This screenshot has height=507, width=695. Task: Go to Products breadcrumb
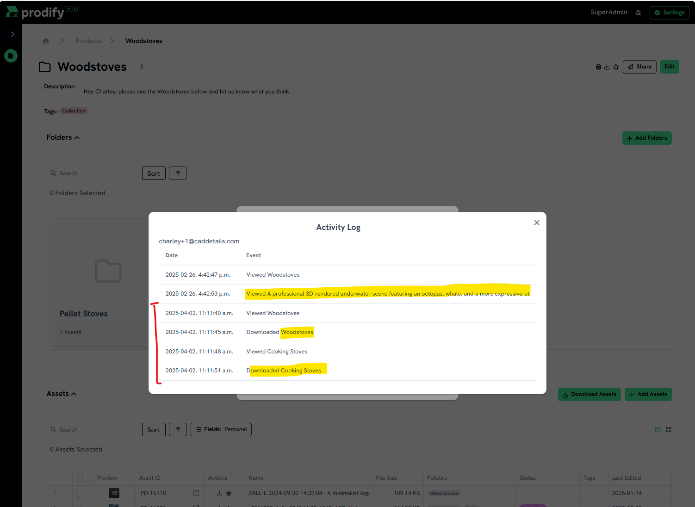(88, 41)
